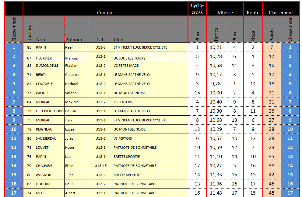Click the 11,48 time cell
302x197 pixels.
[216, 193]
